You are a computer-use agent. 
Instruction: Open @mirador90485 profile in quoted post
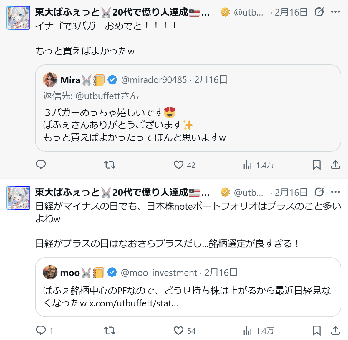(154, 80)
